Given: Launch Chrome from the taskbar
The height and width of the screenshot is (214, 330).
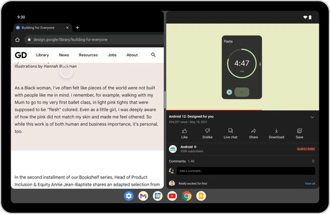Looking at the screenshot, I should pos(187,196).
